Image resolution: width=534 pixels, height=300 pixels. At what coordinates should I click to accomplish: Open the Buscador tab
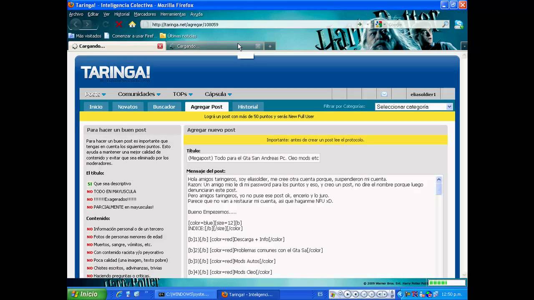coord(164,107)
